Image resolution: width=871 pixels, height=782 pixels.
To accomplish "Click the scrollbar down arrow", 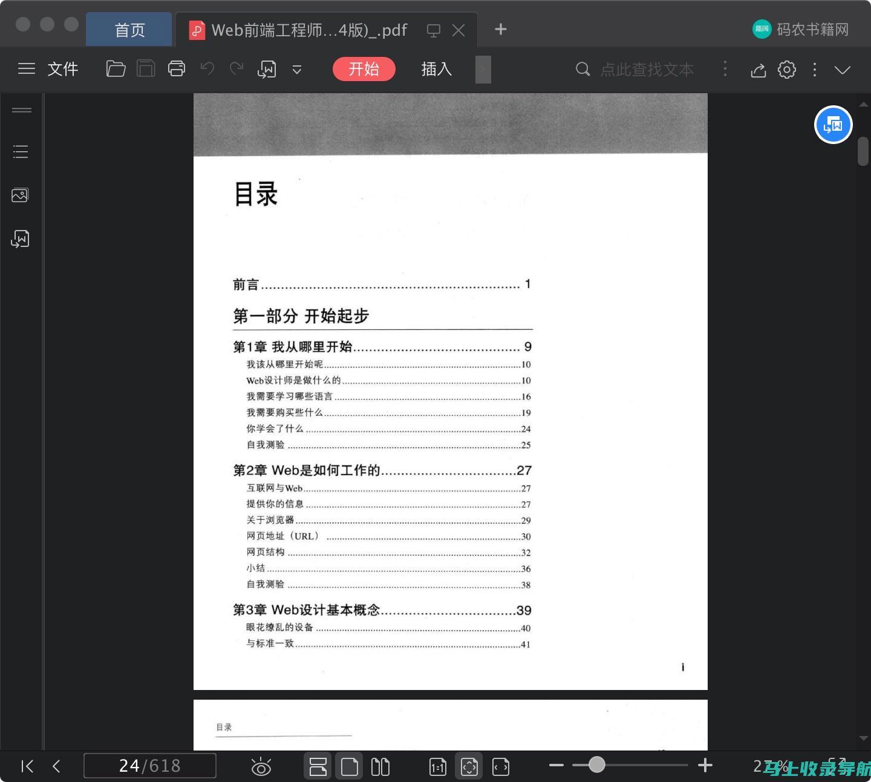I will point(863,738).
